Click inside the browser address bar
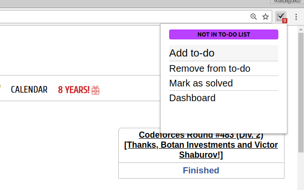 pyautogui.click(x=124, y=17)
